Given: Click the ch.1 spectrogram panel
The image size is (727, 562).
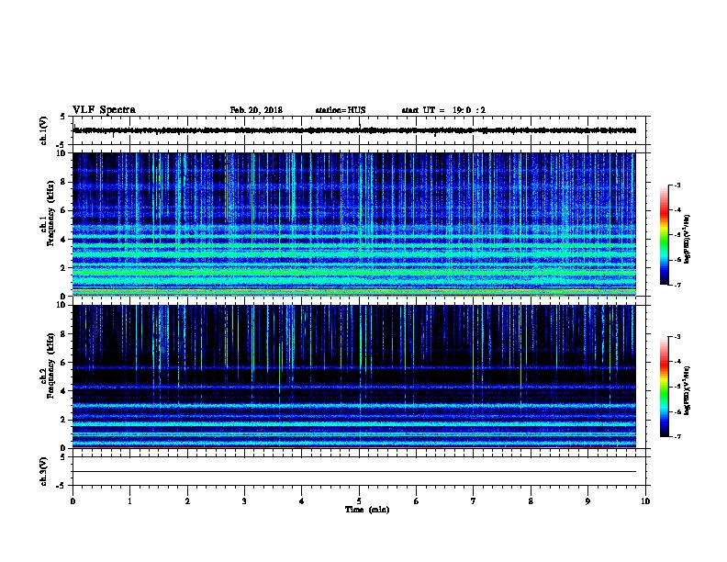Looking at the screenshot, I should coord(354,224).
